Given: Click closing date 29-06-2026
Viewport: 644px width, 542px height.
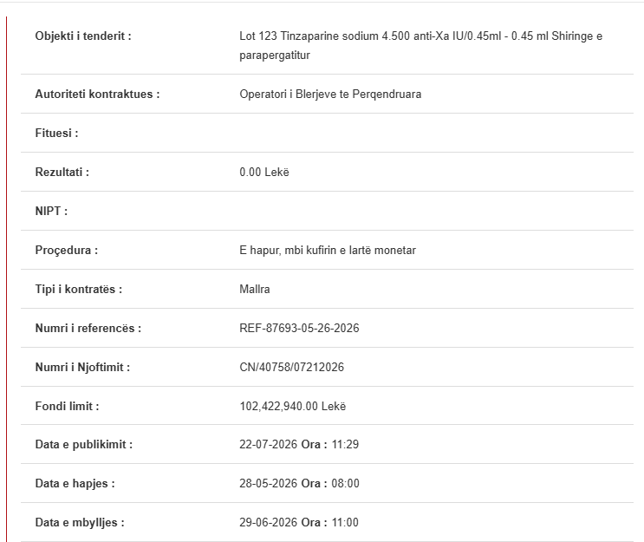Looking at the screenshot, I should pyautogui.click(x=268, y=523).
